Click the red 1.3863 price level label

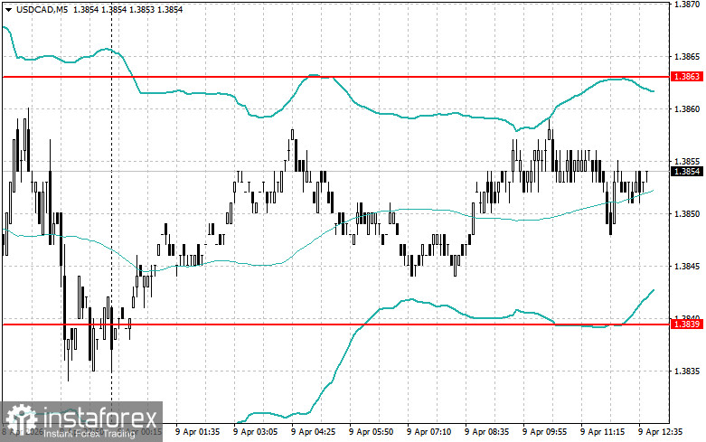click(687, 77)
